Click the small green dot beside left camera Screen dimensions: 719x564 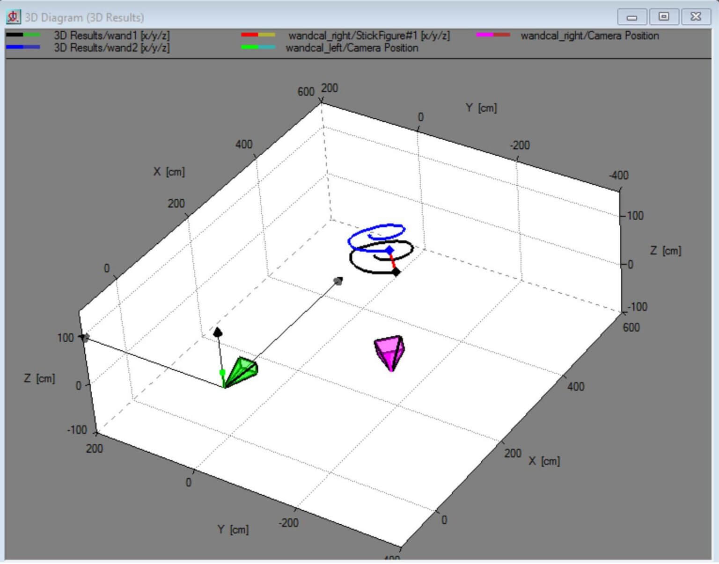coord(222,372)
